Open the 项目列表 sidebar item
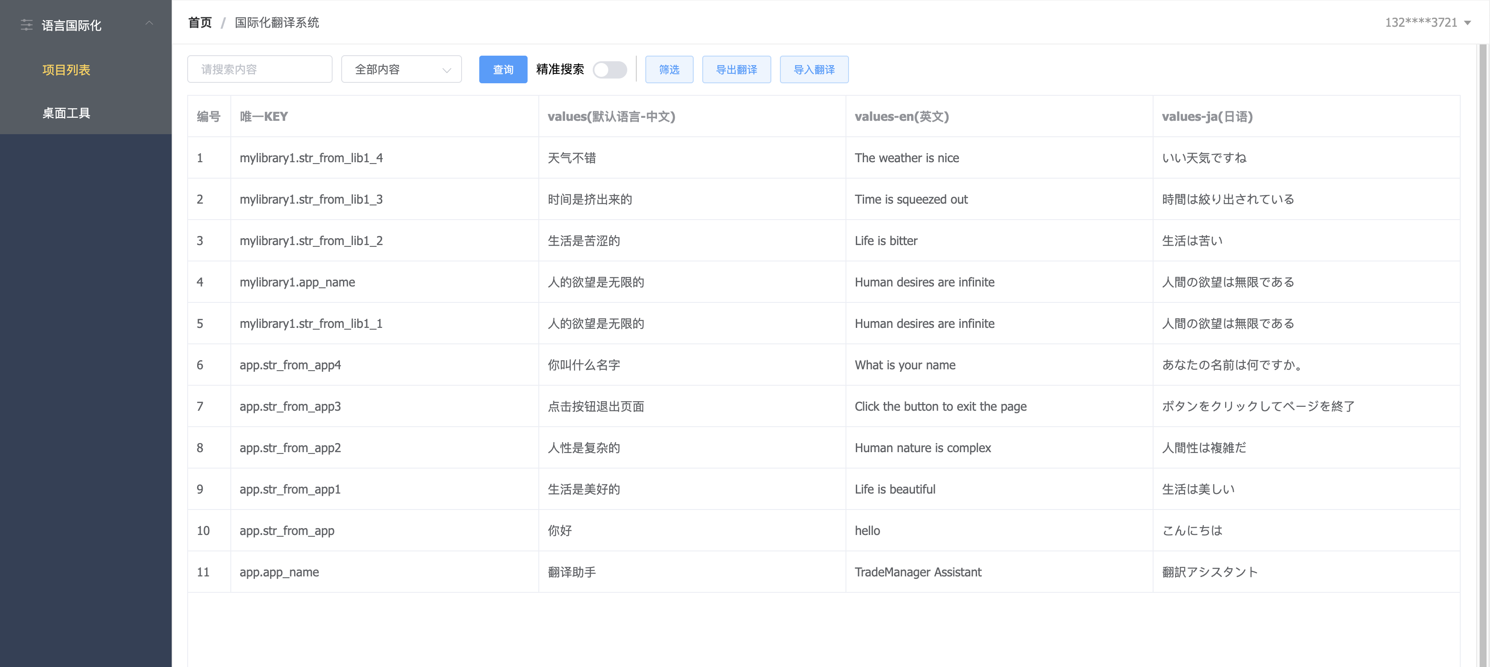1490x667 pixels. coord(66,70)
